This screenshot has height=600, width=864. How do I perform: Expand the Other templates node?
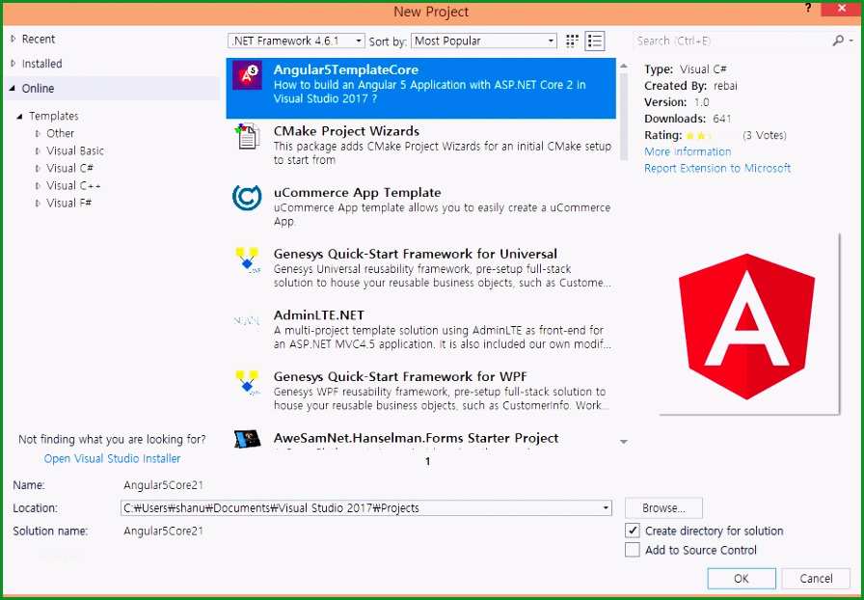pos(38,133)
